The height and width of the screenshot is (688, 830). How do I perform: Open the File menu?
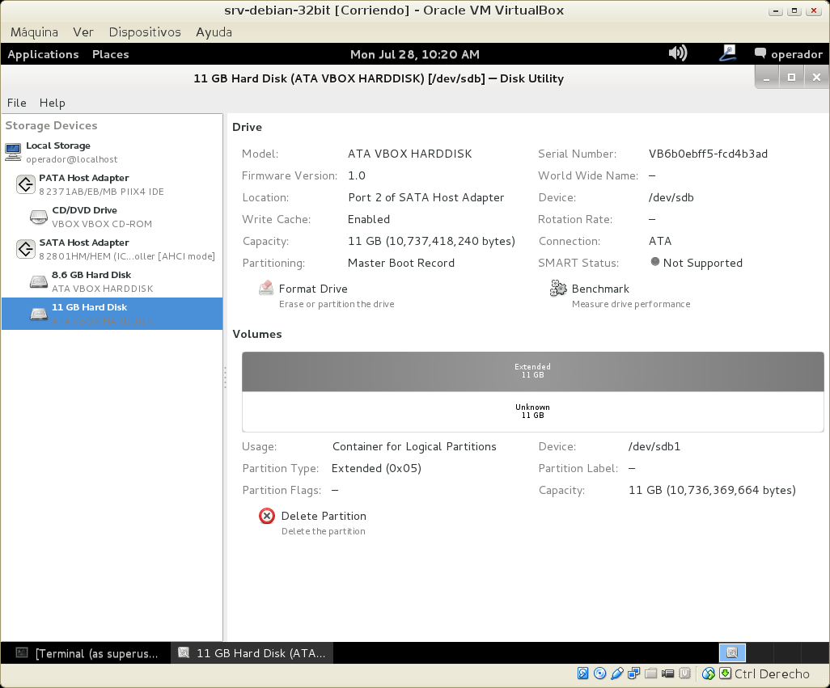click(17, 103)
